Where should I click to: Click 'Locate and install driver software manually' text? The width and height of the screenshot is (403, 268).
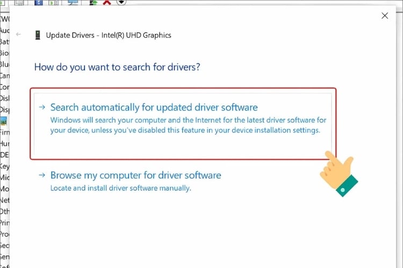120,188
